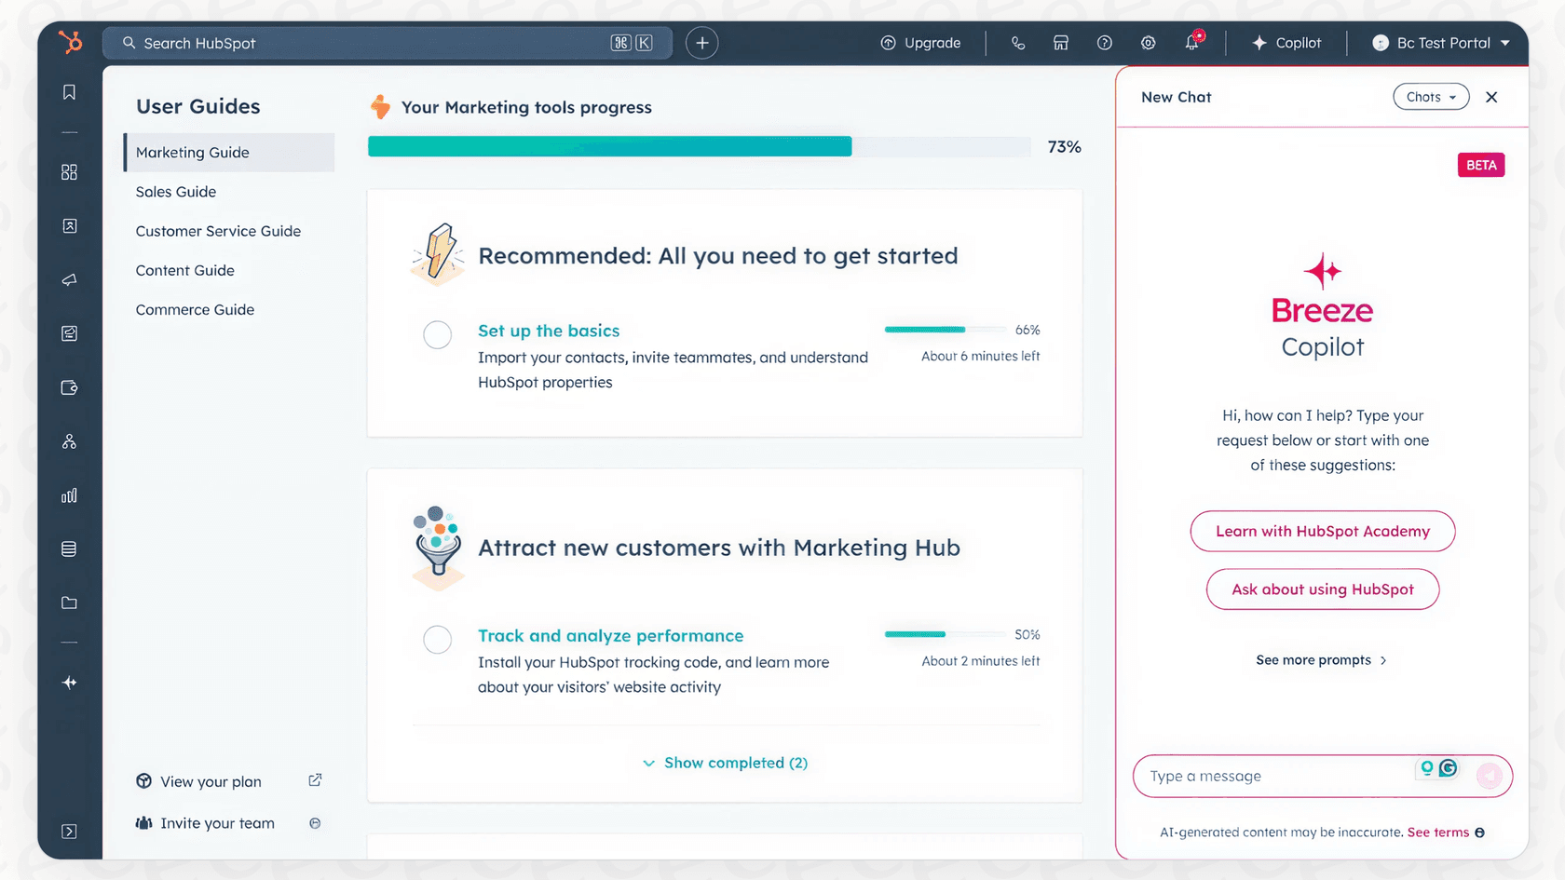Open the Marketing megaphone icon in sidebar

(x=69, y=279)
